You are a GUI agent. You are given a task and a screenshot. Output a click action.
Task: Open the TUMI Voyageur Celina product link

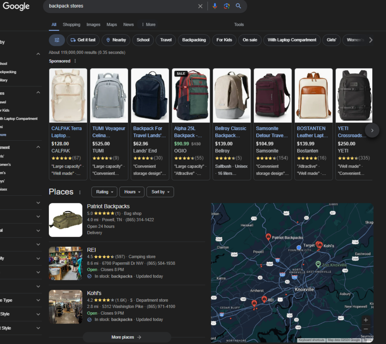click(109, 132)
